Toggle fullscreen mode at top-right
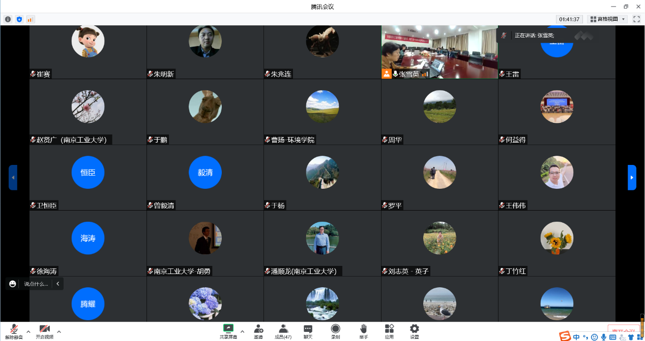Image resolution: width=645 pixels, height=341 pixels. [x=636, y=19]
